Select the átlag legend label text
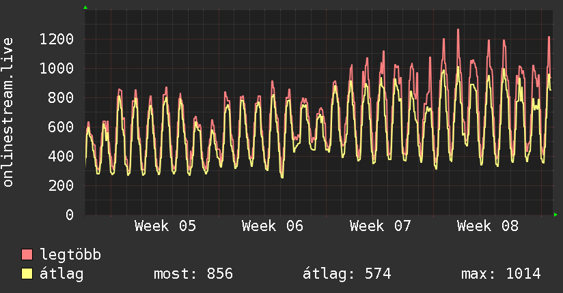This screenshot has height=293, width=563. tap(61, 274)
